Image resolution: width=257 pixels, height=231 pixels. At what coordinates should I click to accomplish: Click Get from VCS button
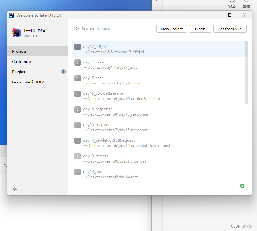[230, 29]
